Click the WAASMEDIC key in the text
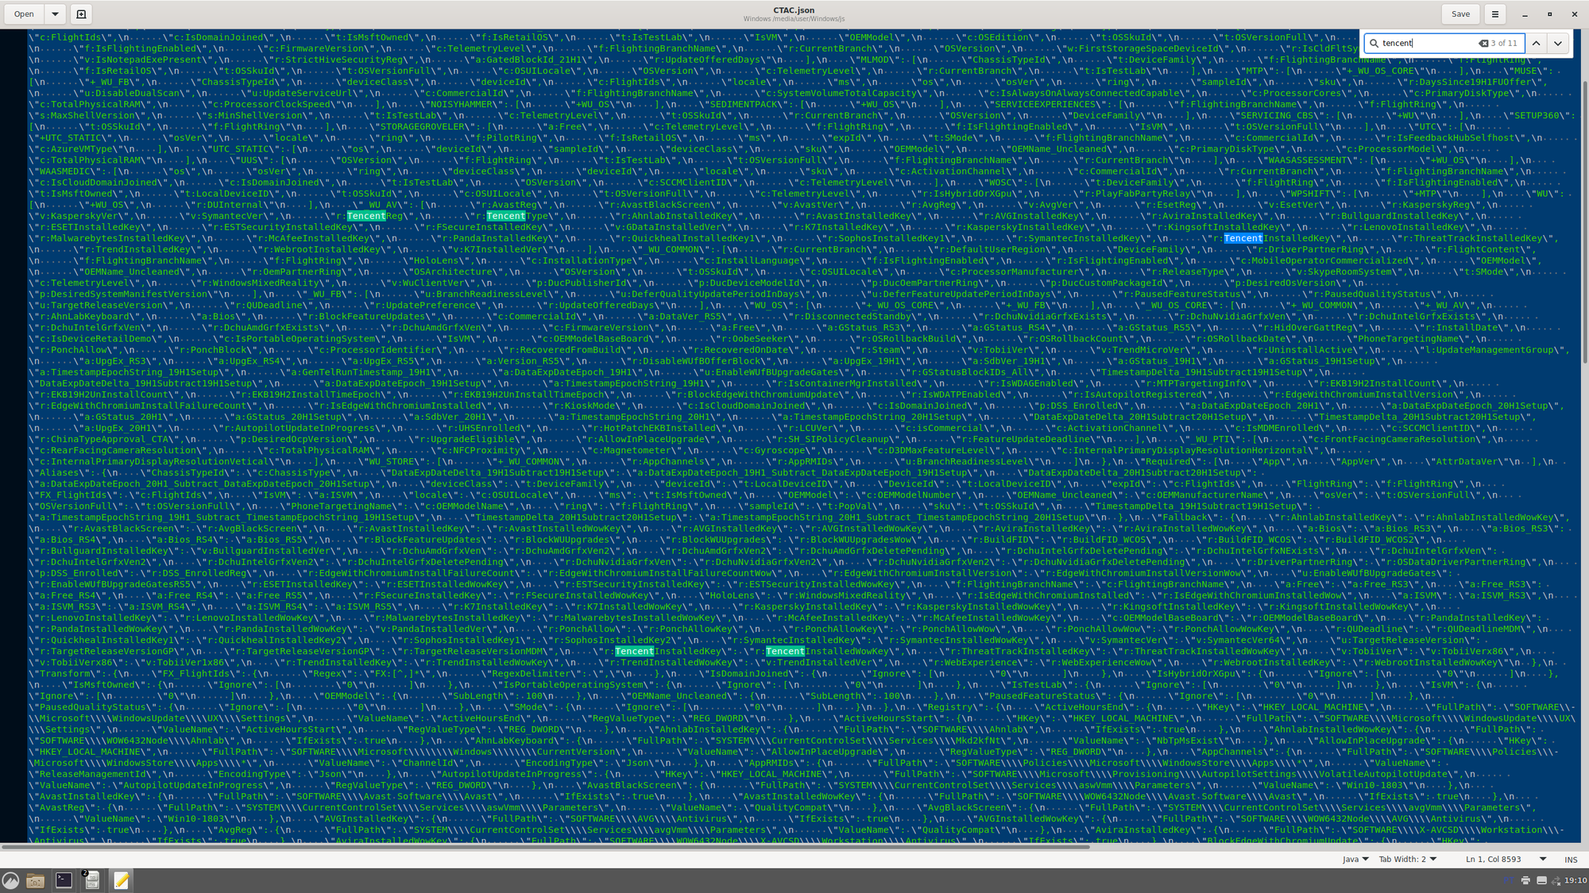This screenshot has width=1589, height=893. coord(64,171)
